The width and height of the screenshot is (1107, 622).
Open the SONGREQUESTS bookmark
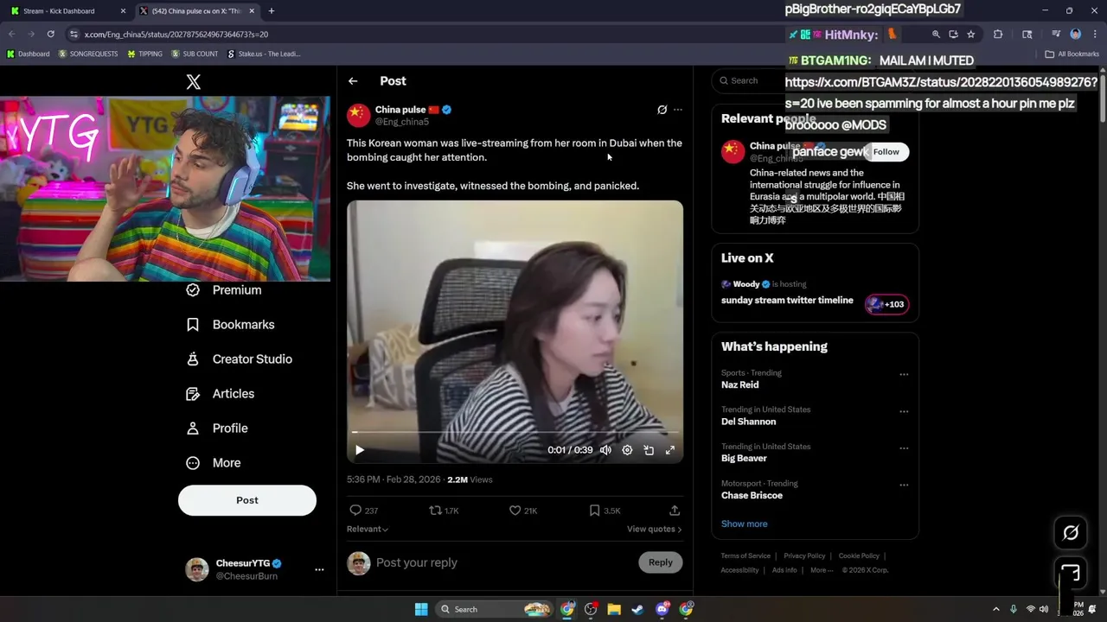[87, 54]
